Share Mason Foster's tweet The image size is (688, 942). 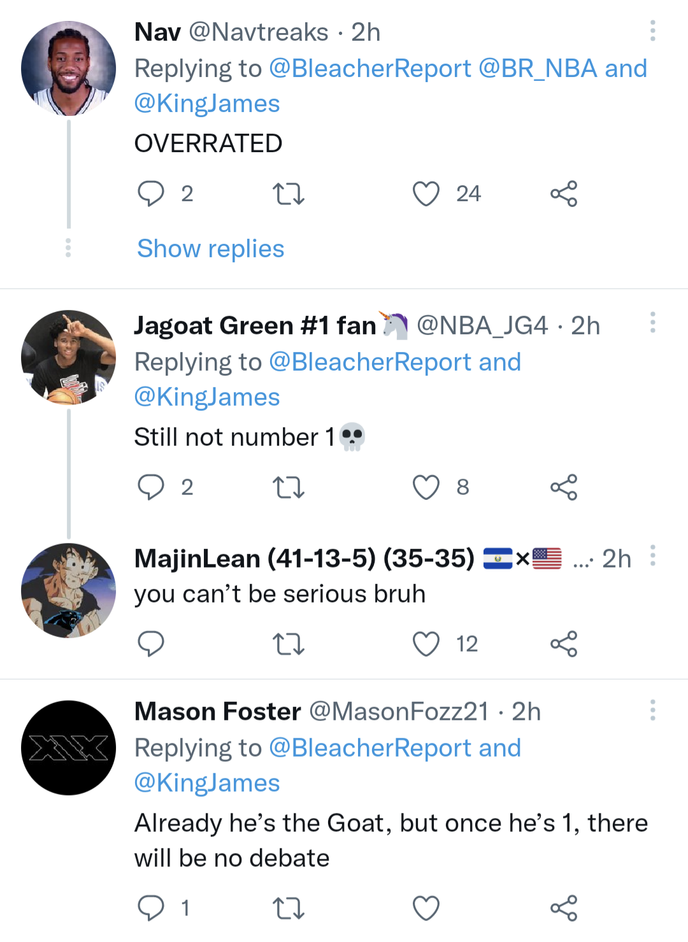564,908
